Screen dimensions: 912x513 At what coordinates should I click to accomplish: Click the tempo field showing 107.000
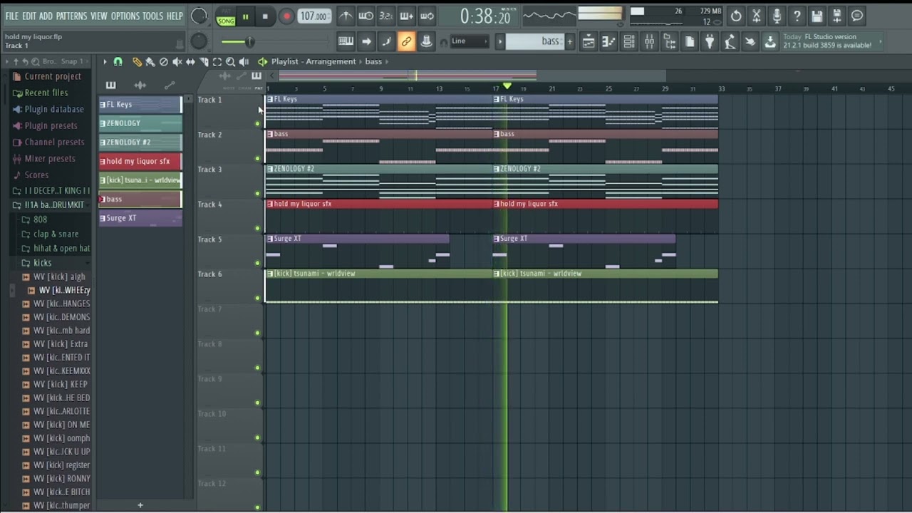(x=313, y=16)
